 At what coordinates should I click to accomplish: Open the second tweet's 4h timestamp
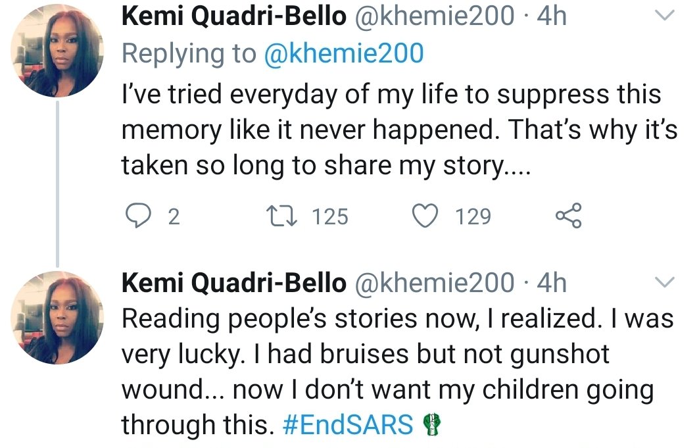(552, 283)
